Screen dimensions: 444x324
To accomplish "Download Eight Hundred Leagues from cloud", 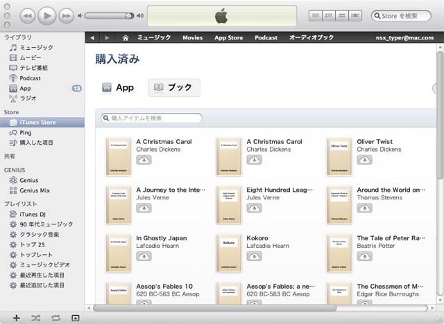I will point(255,208).
